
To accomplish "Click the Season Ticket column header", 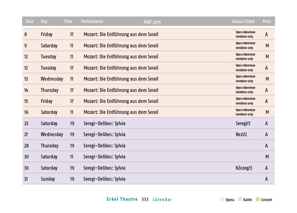I will tap(243, 21).
